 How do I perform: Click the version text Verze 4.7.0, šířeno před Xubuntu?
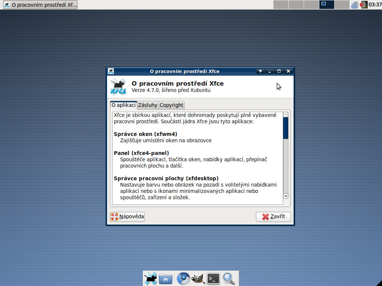[171, 90]
